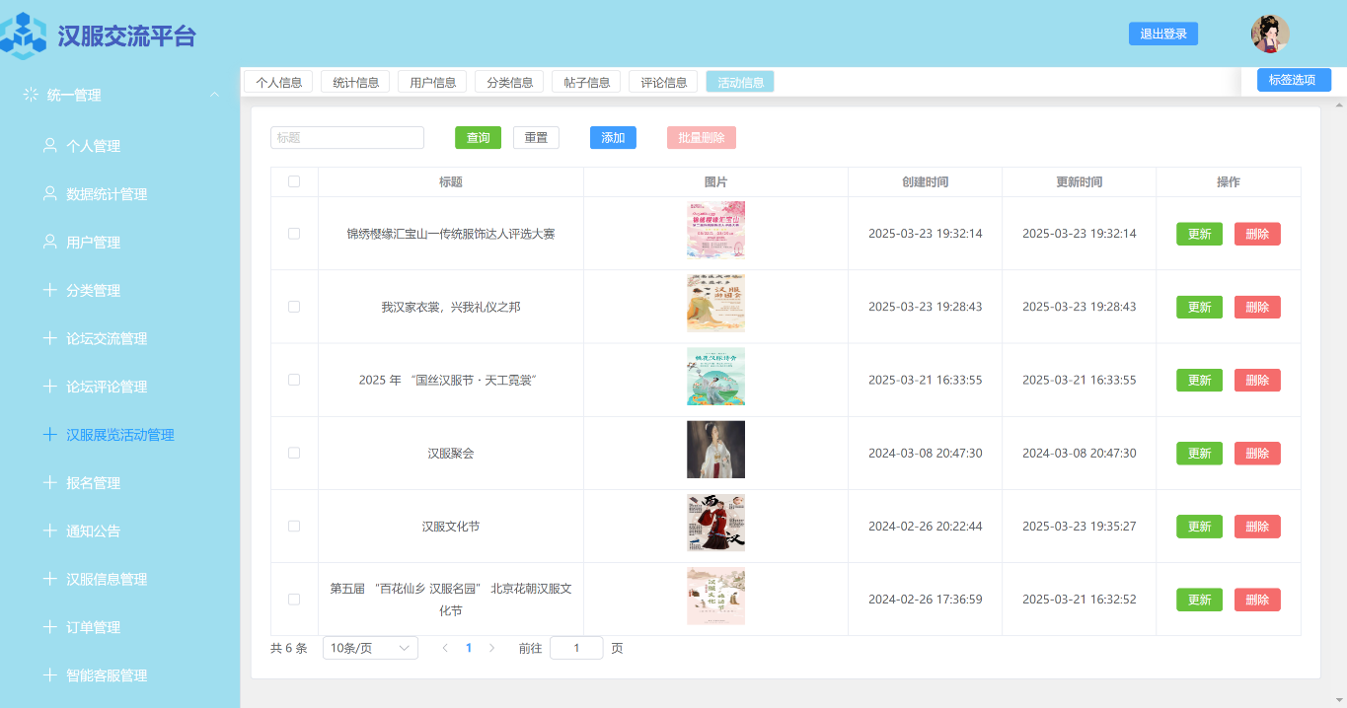This screenshot has height=708, width=1347.
Task: Click the plus icon next to 论坛评论管理
Action: (49, 387)
